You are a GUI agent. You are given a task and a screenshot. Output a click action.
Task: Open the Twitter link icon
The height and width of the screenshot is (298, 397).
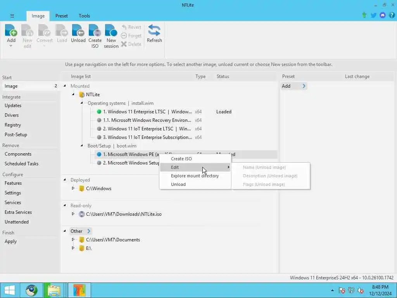point(373,16)
